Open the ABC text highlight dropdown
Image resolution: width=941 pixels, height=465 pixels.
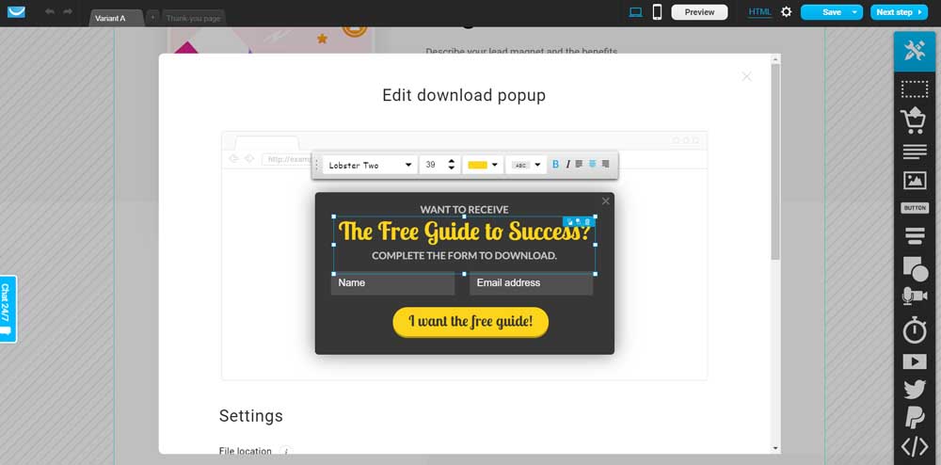click(x=526, y=165)
